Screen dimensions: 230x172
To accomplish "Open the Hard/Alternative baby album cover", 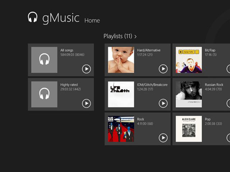I will (121, 60).
